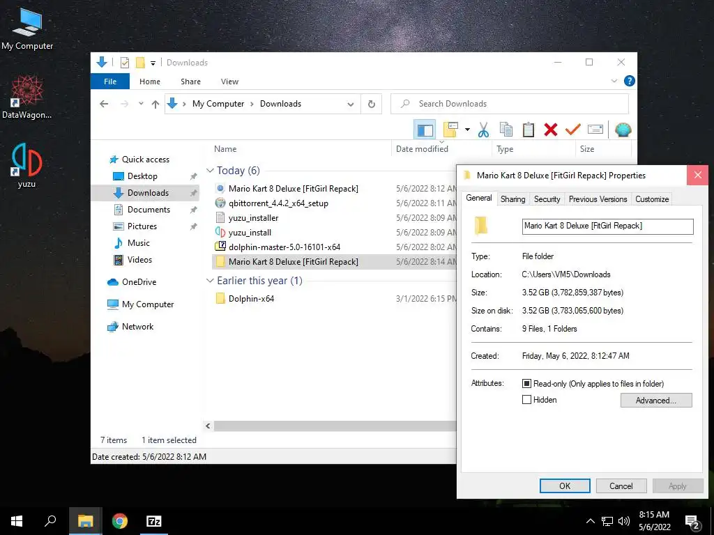Click the blue Help question mark icon
Screen dimensions: 714x535
pos(630,81)
